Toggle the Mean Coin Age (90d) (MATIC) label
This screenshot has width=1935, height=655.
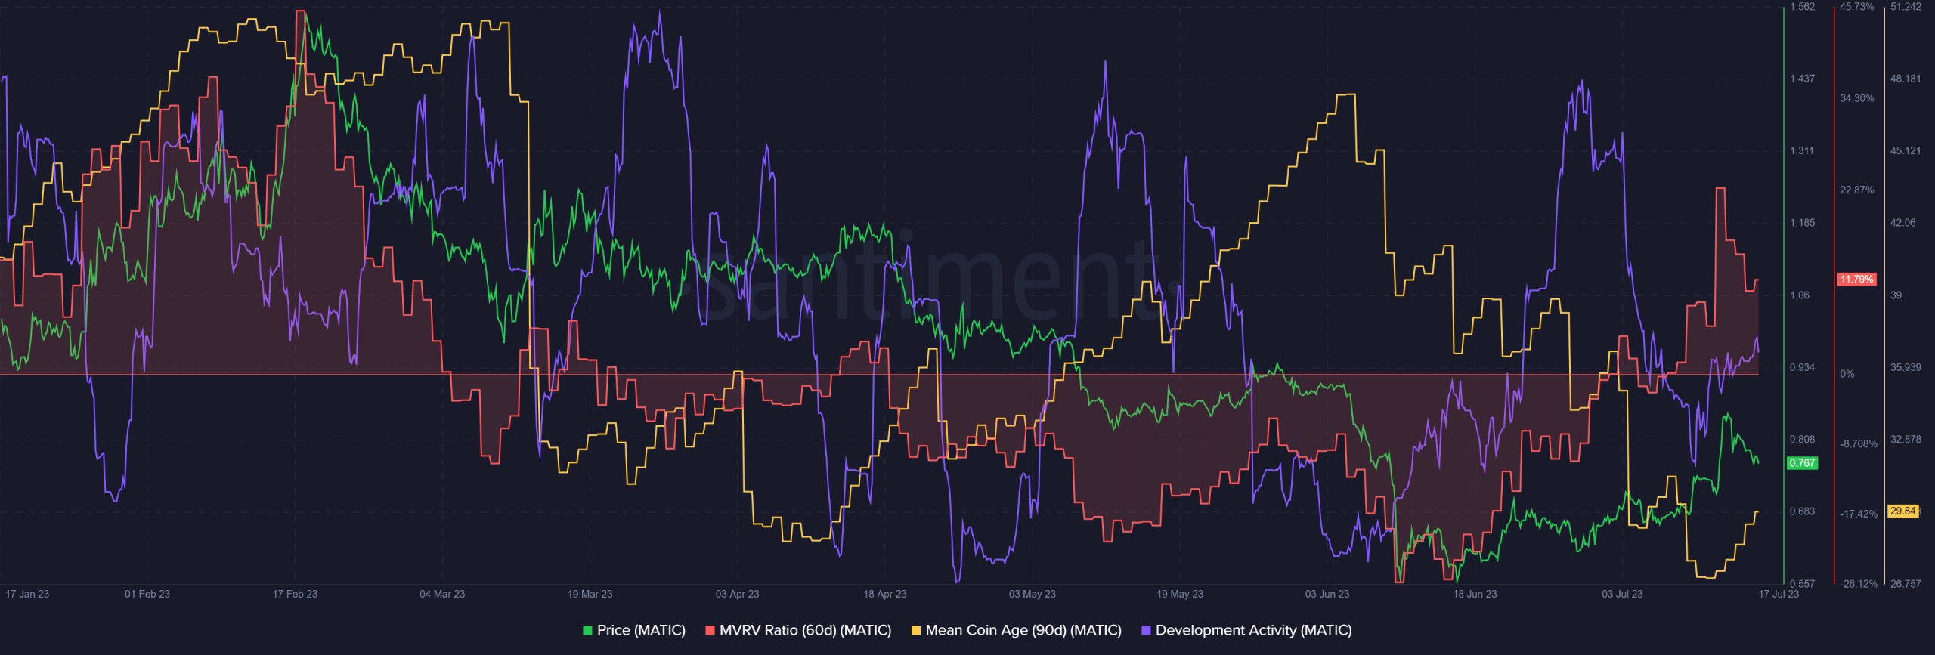click(x=1023, y=630)
